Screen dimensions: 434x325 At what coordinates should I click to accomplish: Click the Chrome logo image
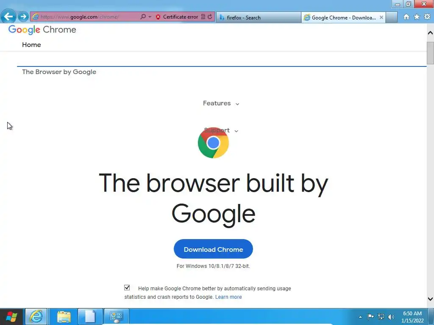[213, 143]
